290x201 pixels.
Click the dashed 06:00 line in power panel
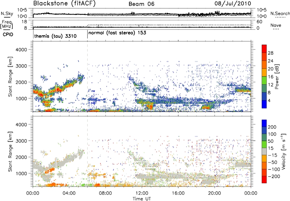click(x=87, y=77)
